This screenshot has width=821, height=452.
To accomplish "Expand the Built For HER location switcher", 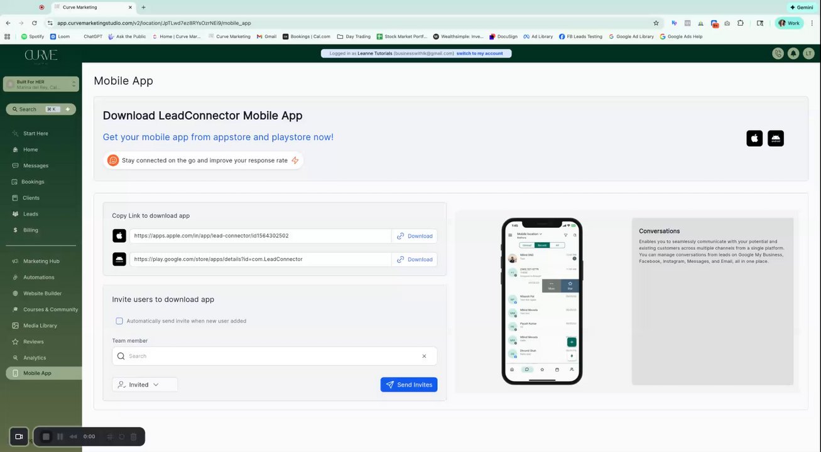I will click(x=41, y=84).
